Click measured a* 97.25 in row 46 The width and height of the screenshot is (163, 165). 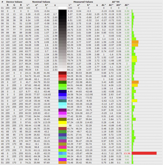click(79, 147)
